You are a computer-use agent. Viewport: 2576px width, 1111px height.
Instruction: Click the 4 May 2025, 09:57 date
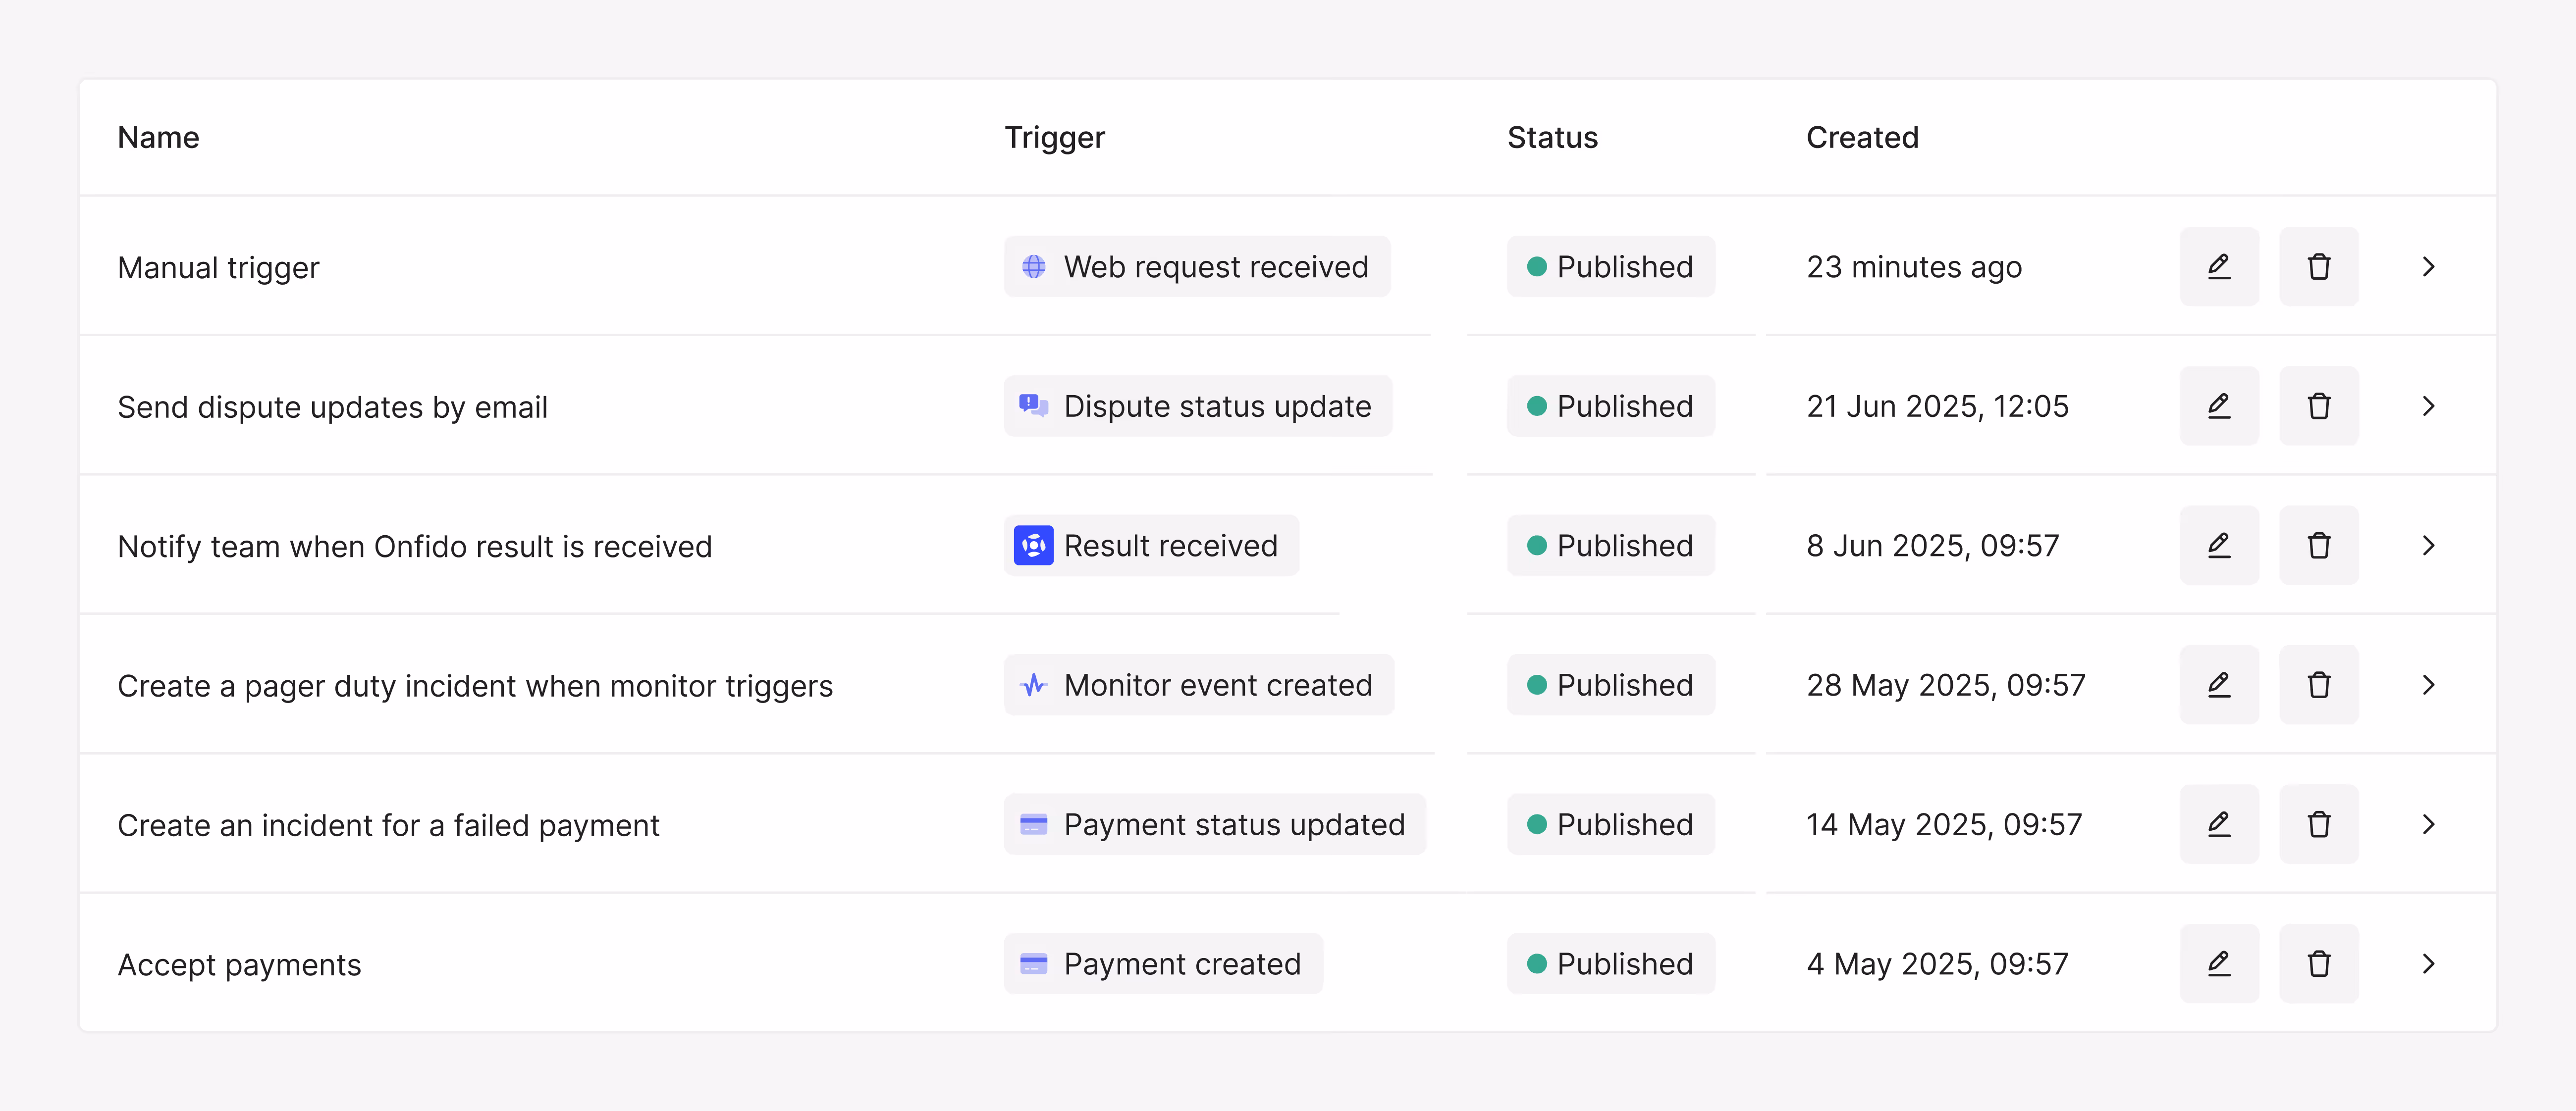click(1937, 964)
